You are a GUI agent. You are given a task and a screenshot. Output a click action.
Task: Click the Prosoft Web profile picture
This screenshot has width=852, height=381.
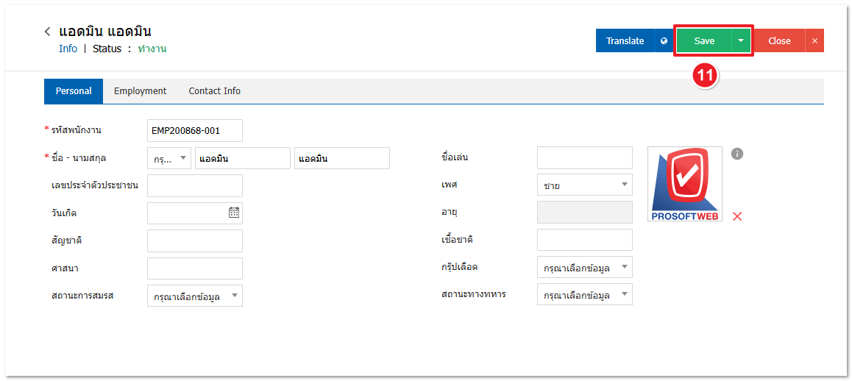click(x=684, y=184)
